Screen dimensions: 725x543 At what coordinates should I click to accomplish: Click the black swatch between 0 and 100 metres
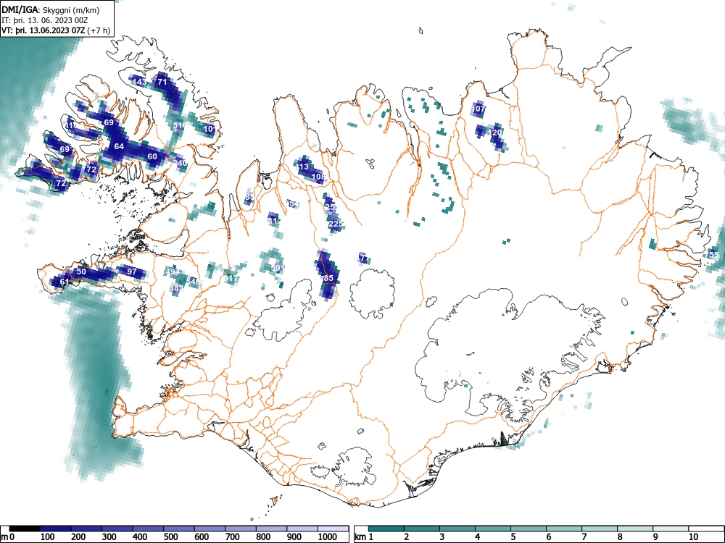[x=25, y=529]
